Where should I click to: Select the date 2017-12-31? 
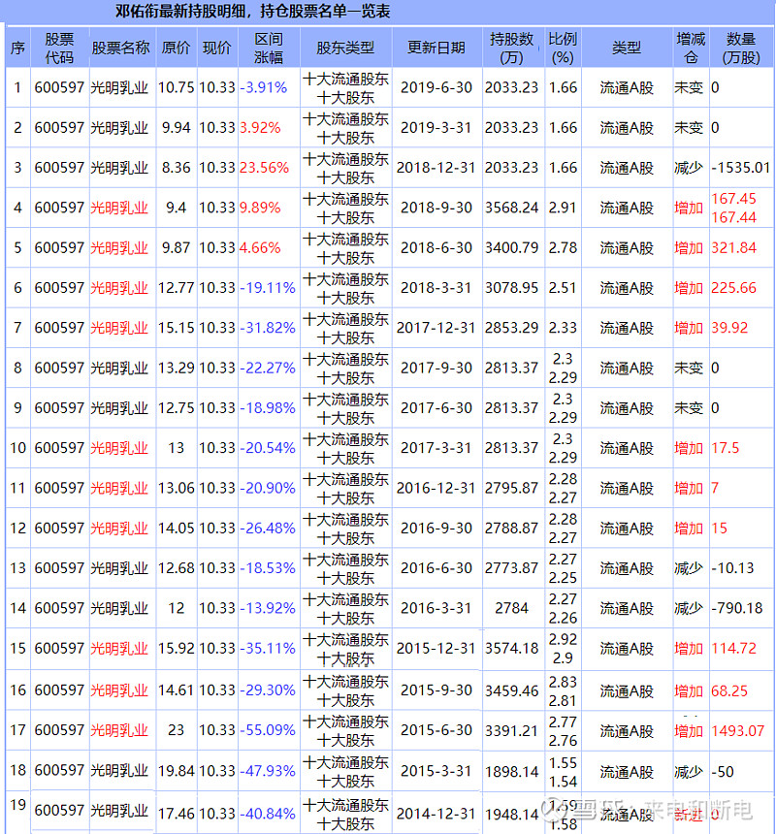(x=436, y=328)
